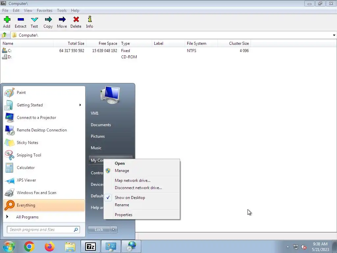Click the NTFS file system cell

(192, 50)
